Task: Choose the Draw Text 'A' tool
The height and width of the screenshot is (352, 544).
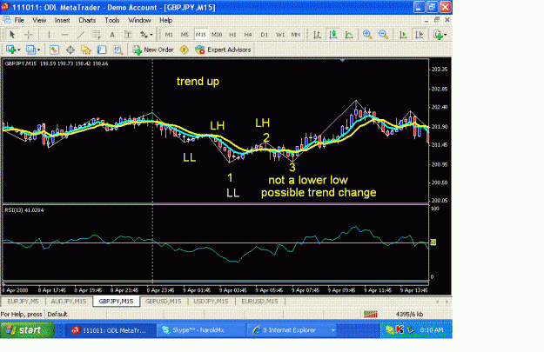Action: 112,35
